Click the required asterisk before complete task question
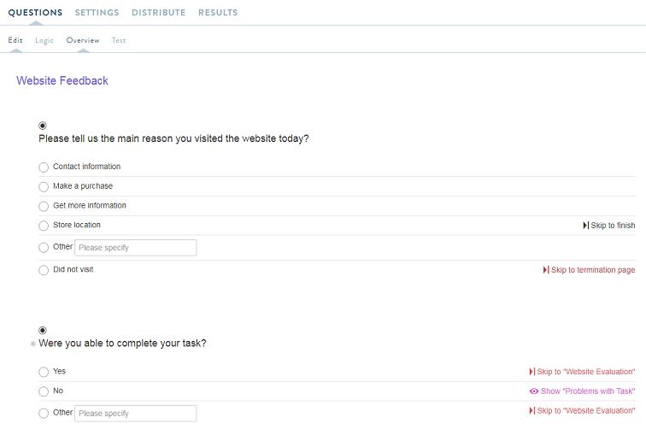Image resolution: width=646 pixels, height=435 pixels. click(33, 344)
